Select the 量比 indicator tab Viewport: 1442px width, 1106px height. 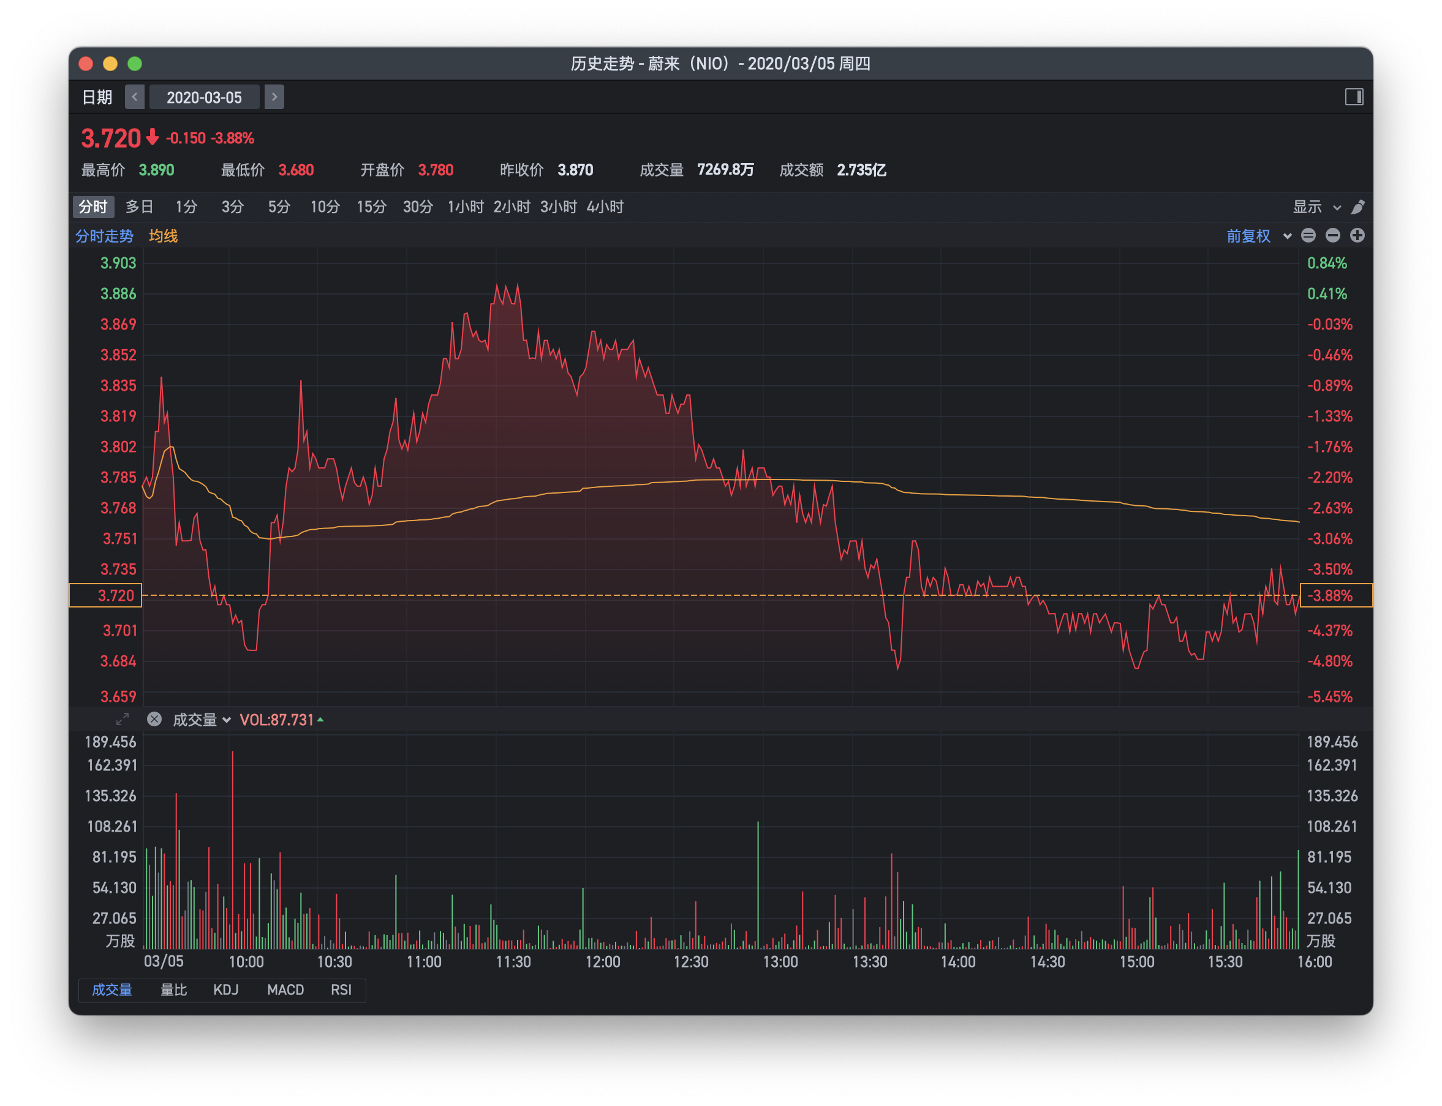tap(173, 990)
